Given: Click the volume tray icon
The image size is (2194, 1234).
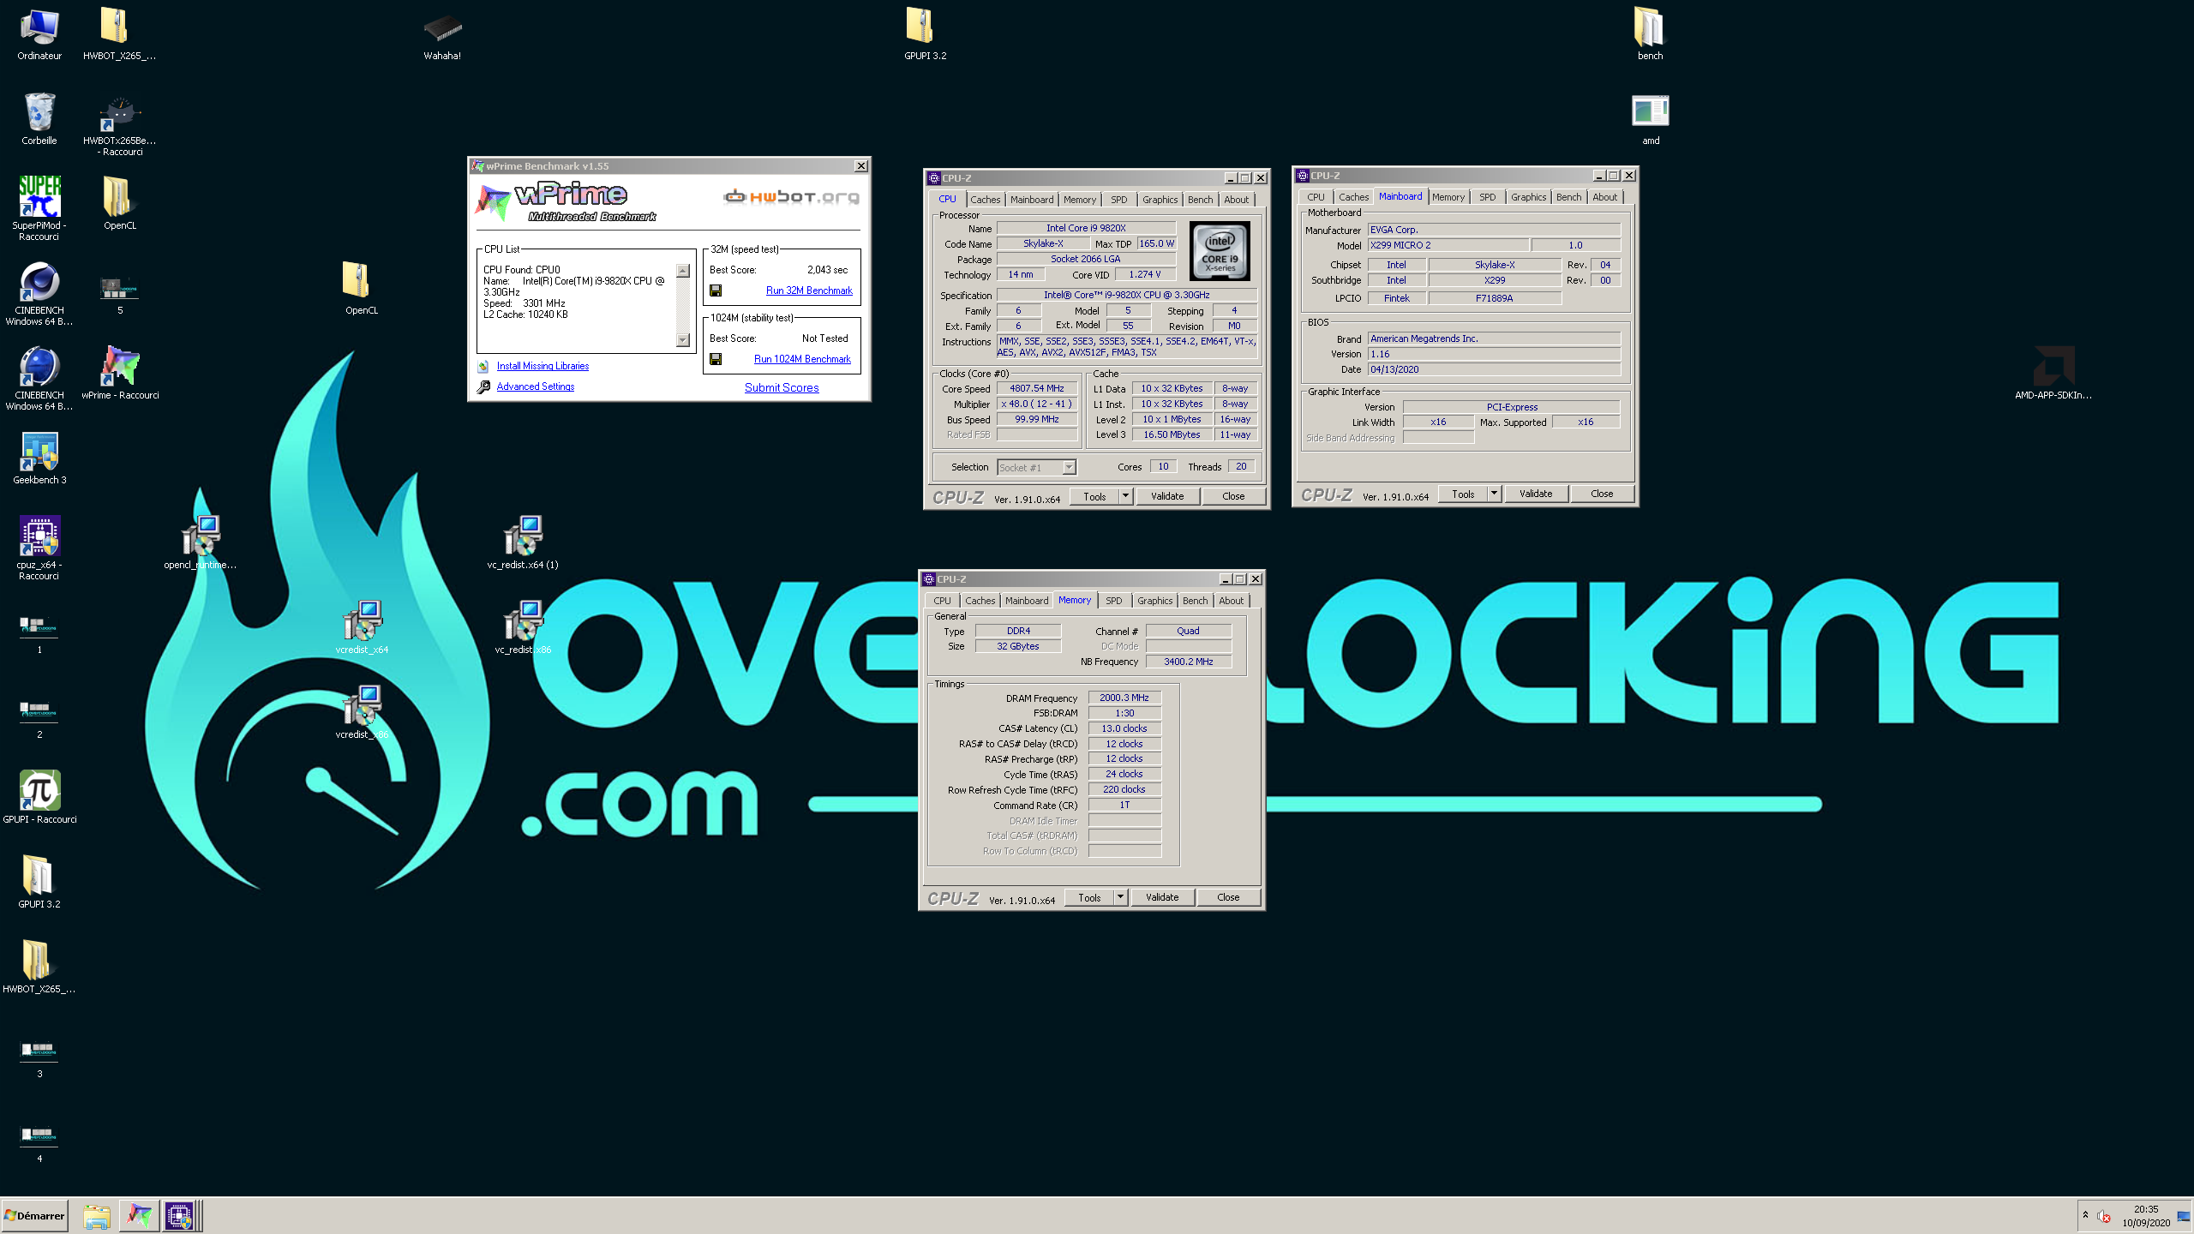Looking at the screenshot, I should [2104, 1216].
